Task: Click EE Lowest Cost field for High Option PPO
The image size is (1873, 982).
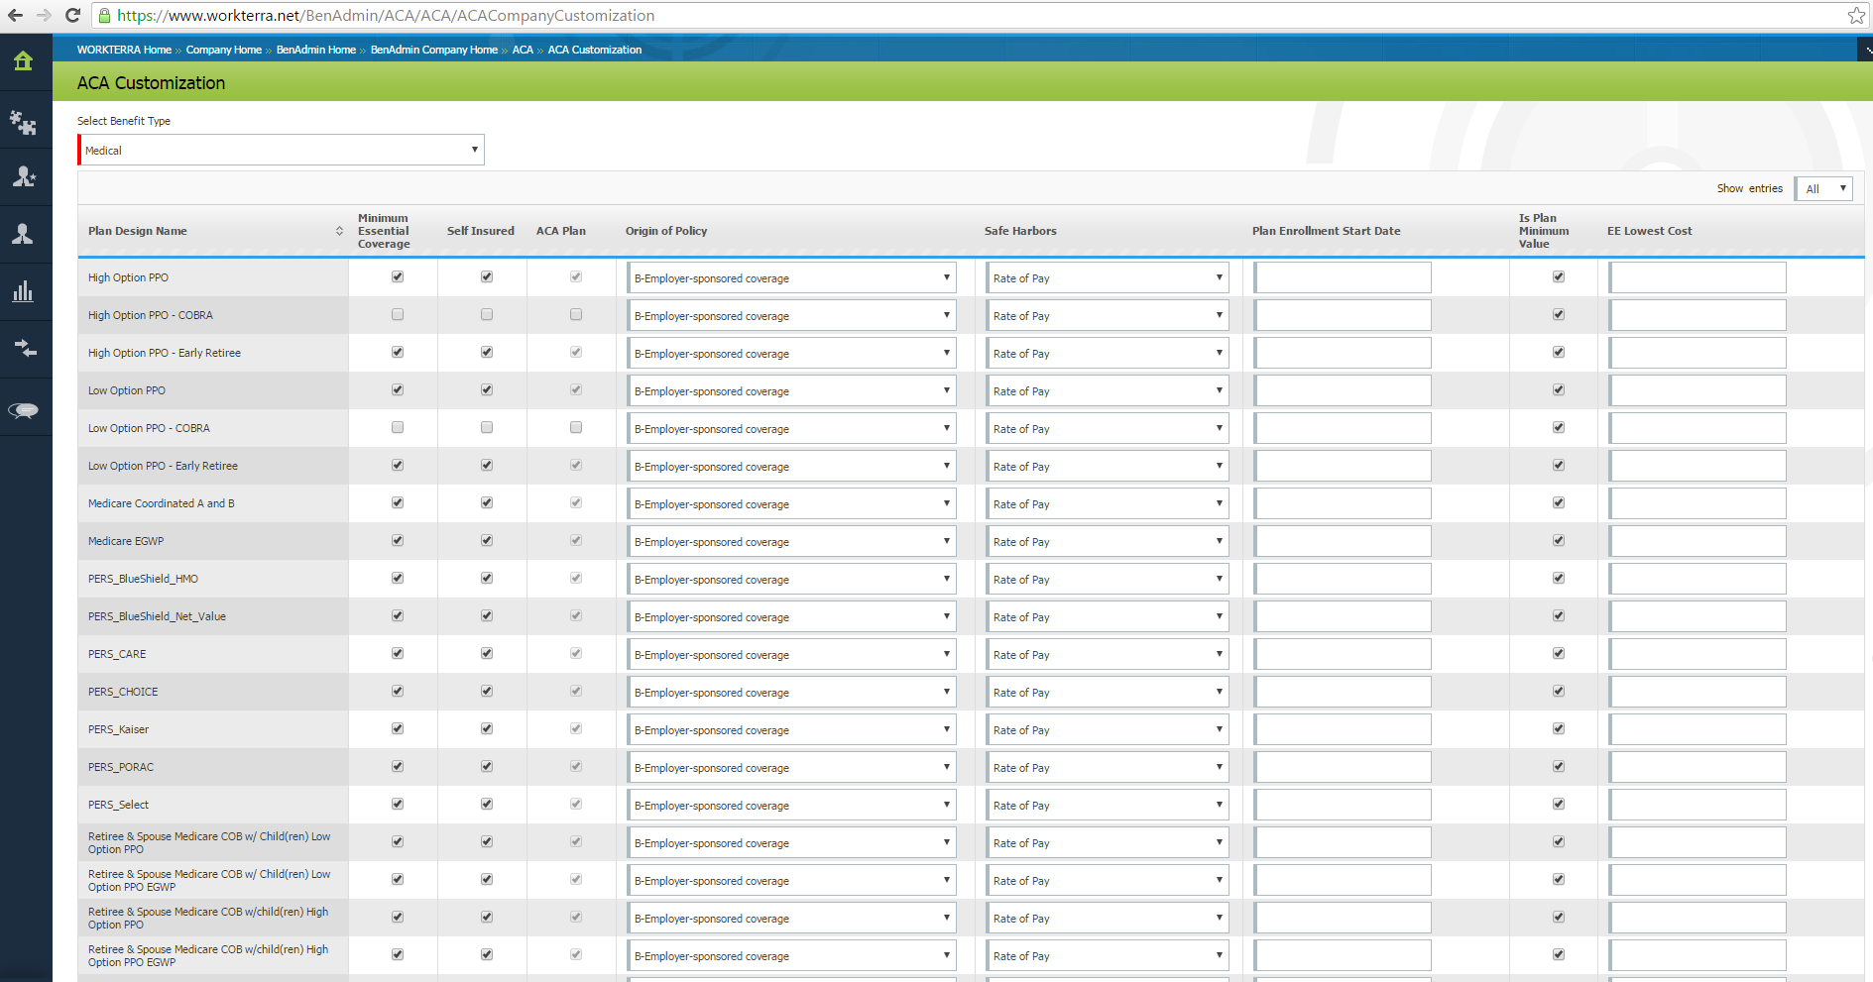Action: pos(1697,278)
